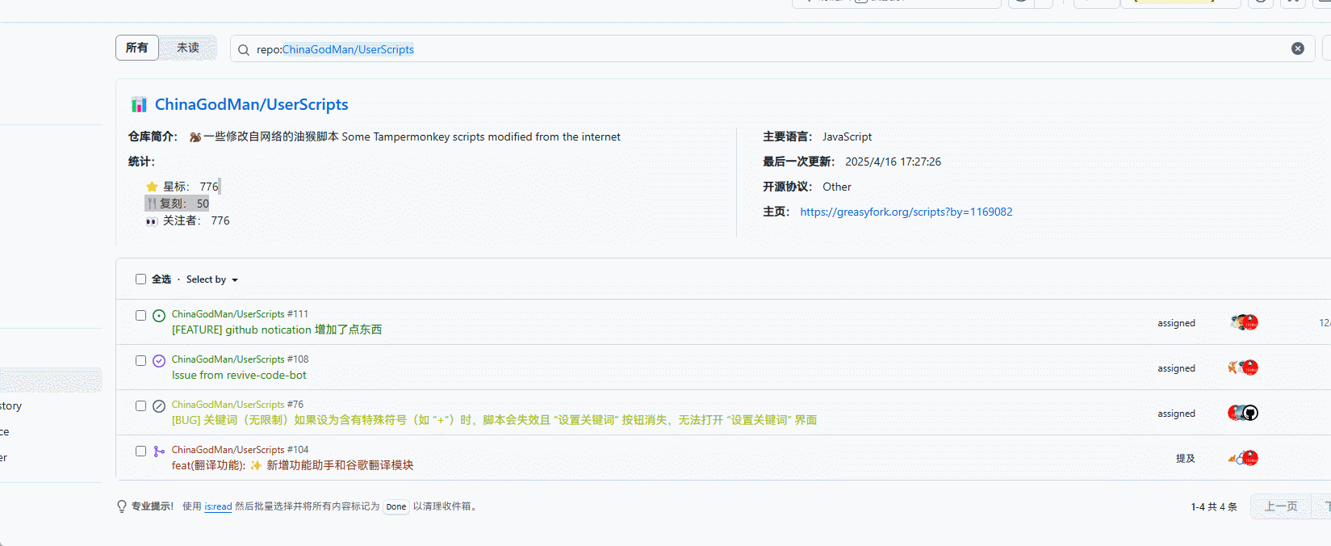
Task: Switch to the 未读 (Unread) tab
Action: pyautogui.click(x=188, y=48)
